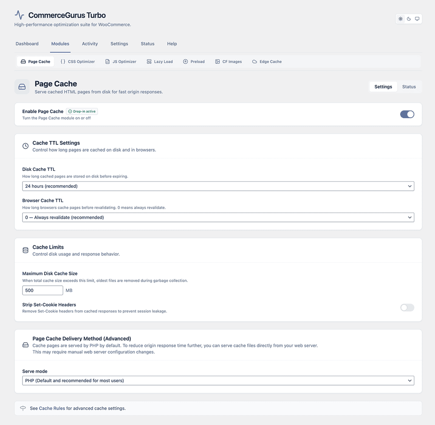Turn on Strip Set-Cookie Headers toggle
The image size is (435, 425).
coord(407,307)
